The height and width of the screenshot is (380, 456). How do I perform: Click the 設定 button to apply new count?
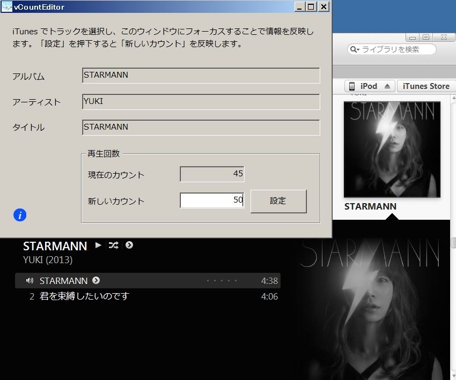point(278,201)
